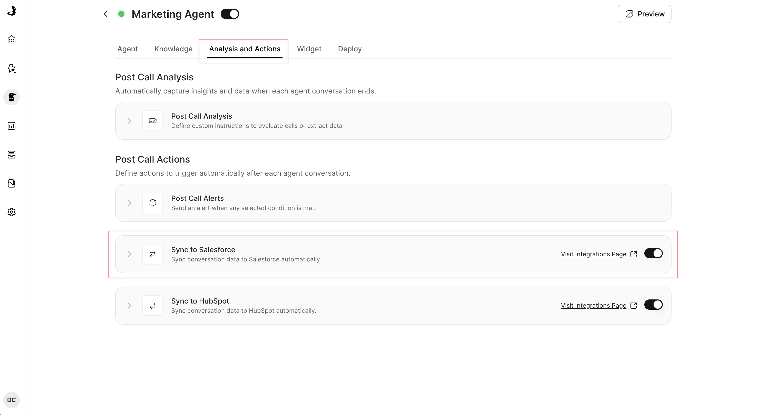The image size is (758, 415).
Task: Open the conversations inbox icon in the sidebar
Action: tap(12, 155)
